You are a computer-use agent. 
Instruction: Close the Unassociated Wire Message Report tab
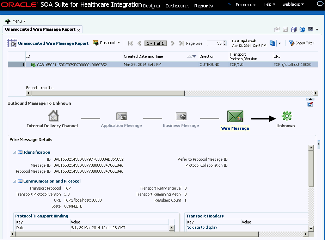[x=79, y=30]
